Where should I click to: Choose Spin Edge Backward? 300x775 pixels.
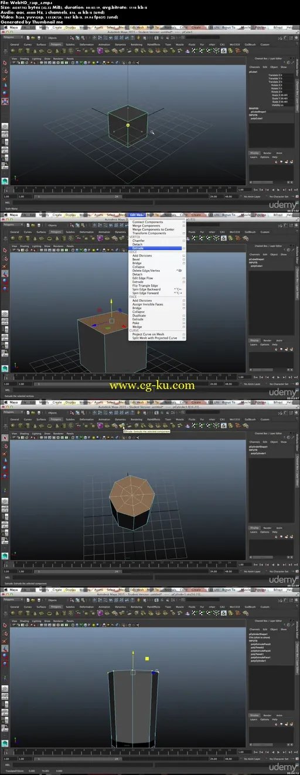pos(146,289)
